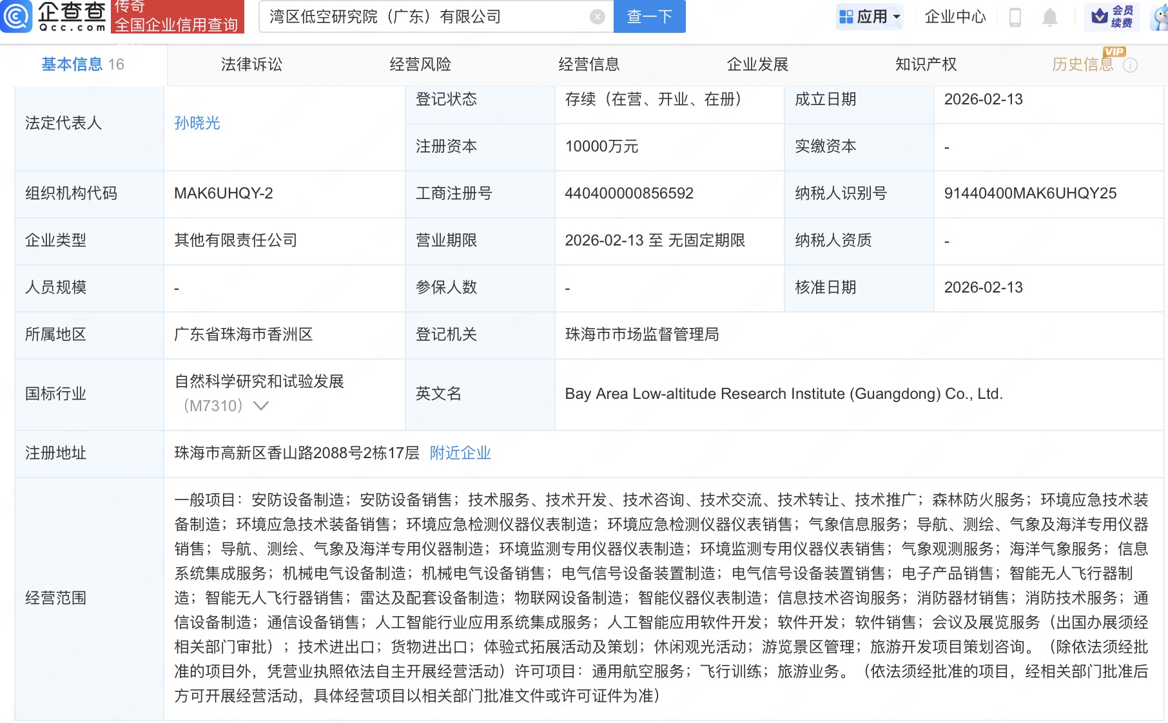This screenshot has height=723, width=1168.
Task: Clear the search box with the X icon
Action: coord(598,17)
